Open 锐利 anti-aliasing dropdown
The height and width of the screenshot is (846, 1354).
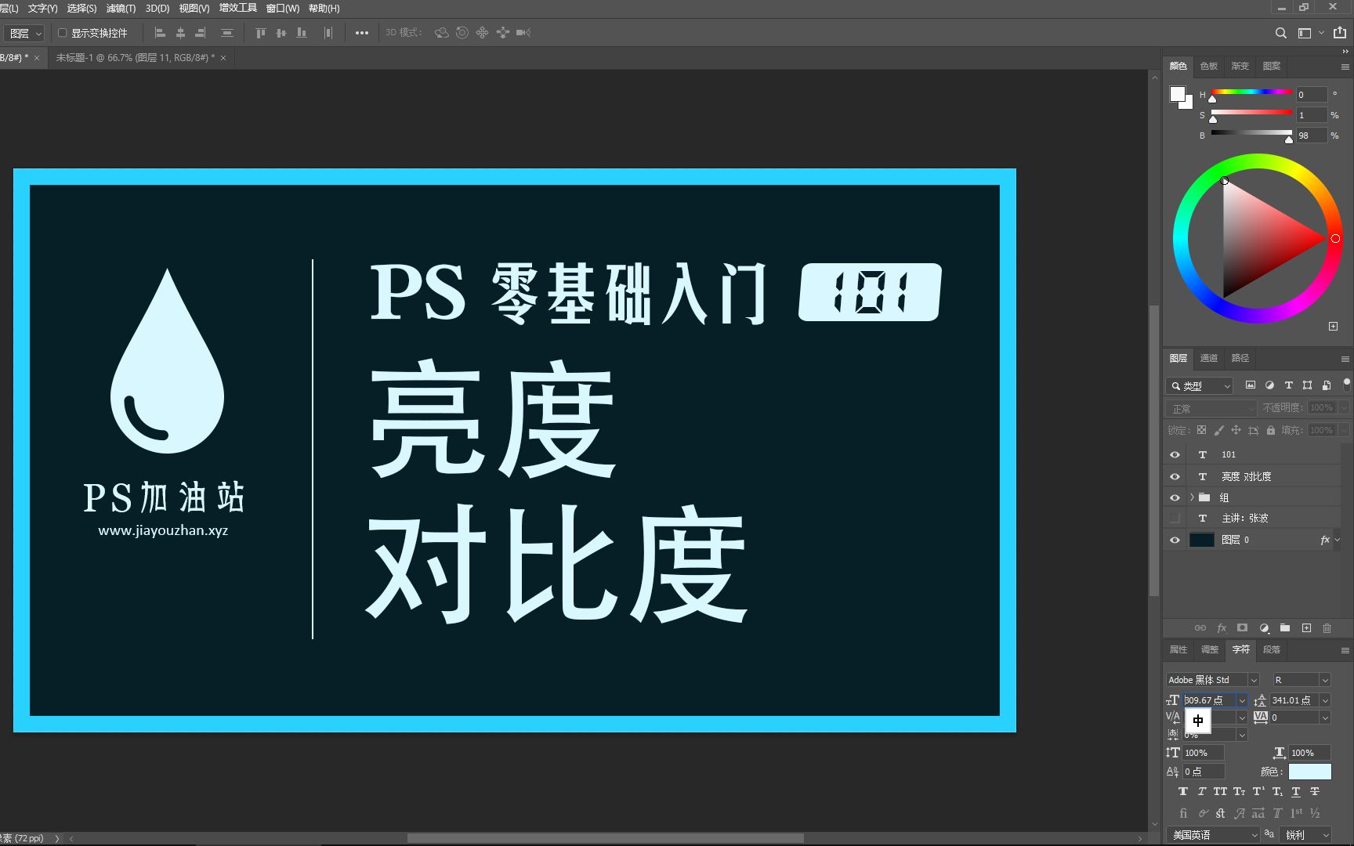pos(1306,835)
